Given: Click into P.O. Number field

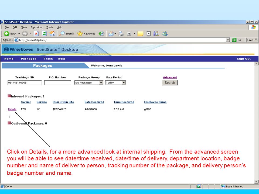Looking at the screenshot, I should pos(57,83).
